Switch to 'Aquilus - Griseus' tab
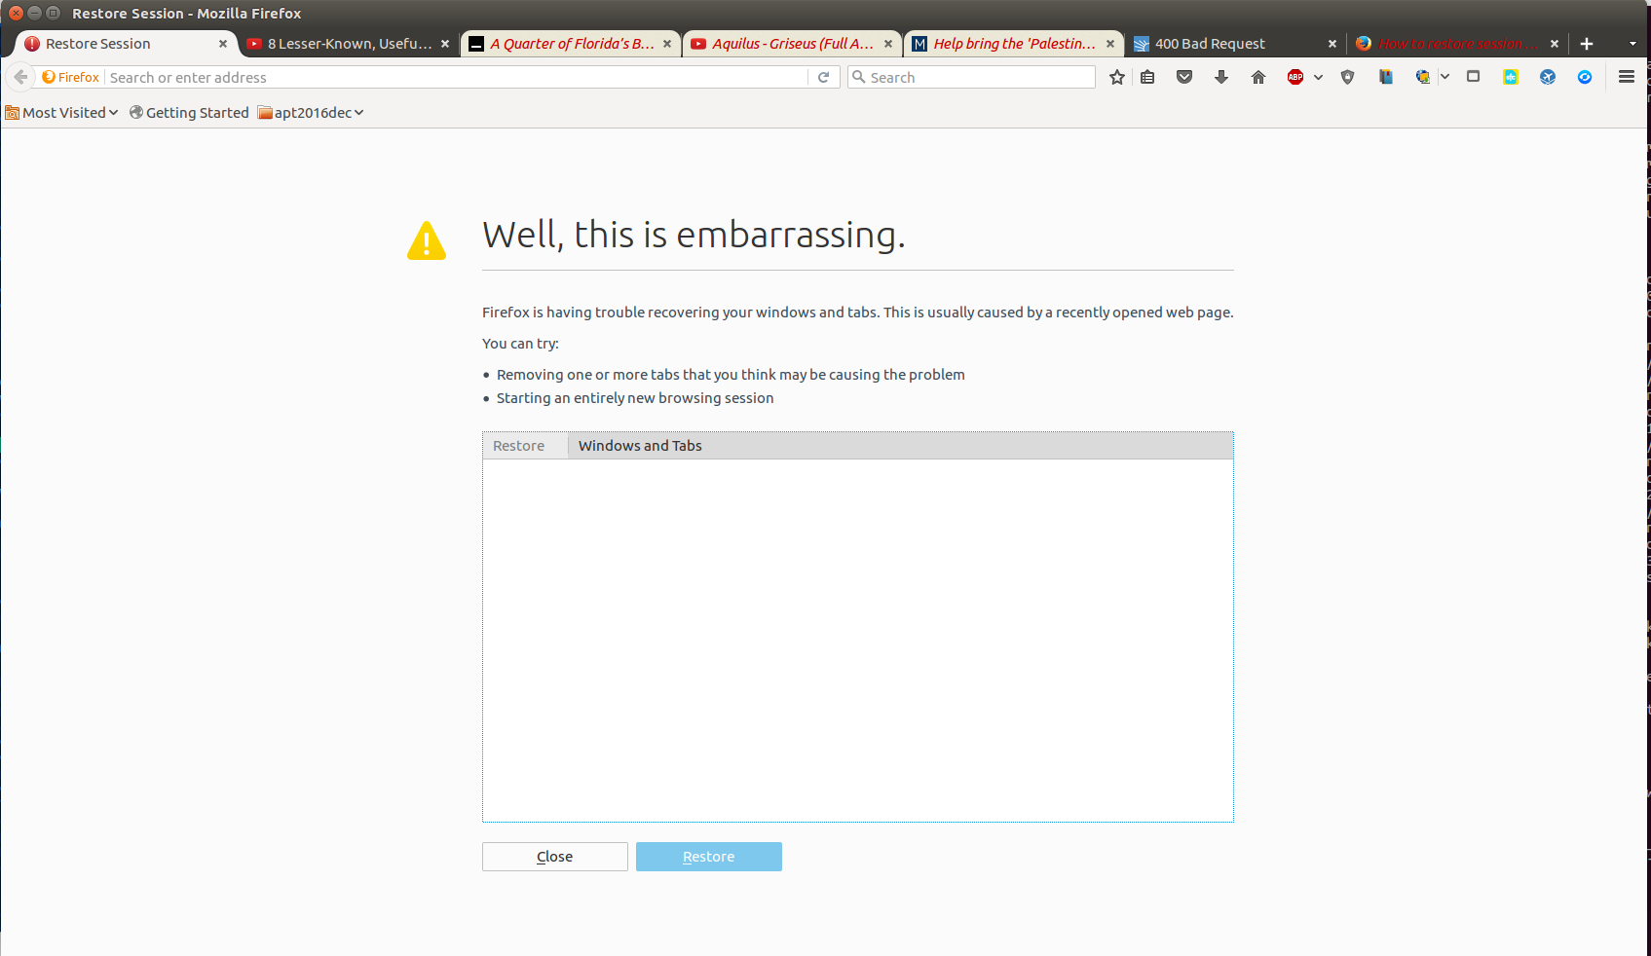Viewport: 1651px width, 956px height. (x=792, y=44)
